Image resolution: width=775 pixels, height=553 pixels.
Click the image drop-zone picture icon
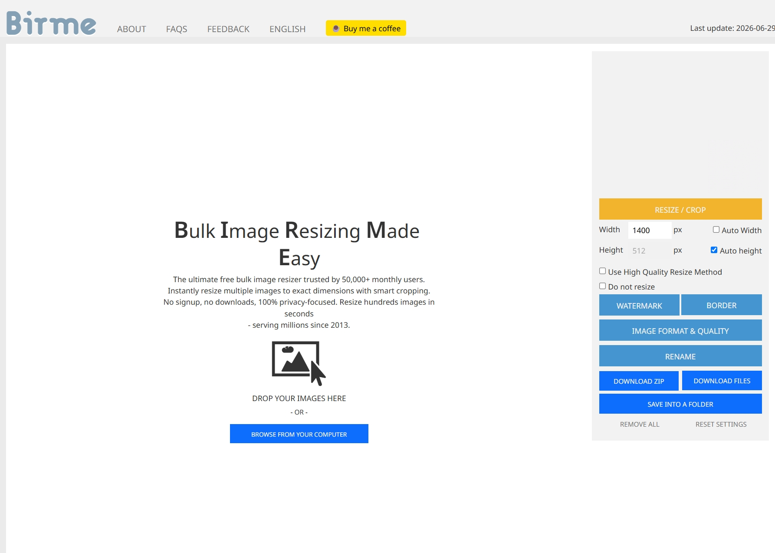(x=299, y=363)
